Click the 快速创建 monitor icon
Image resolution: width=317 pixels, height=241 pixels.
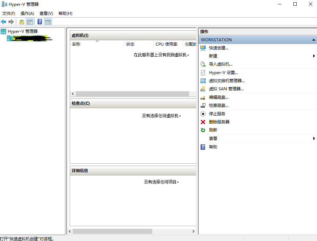coord(203,48)
